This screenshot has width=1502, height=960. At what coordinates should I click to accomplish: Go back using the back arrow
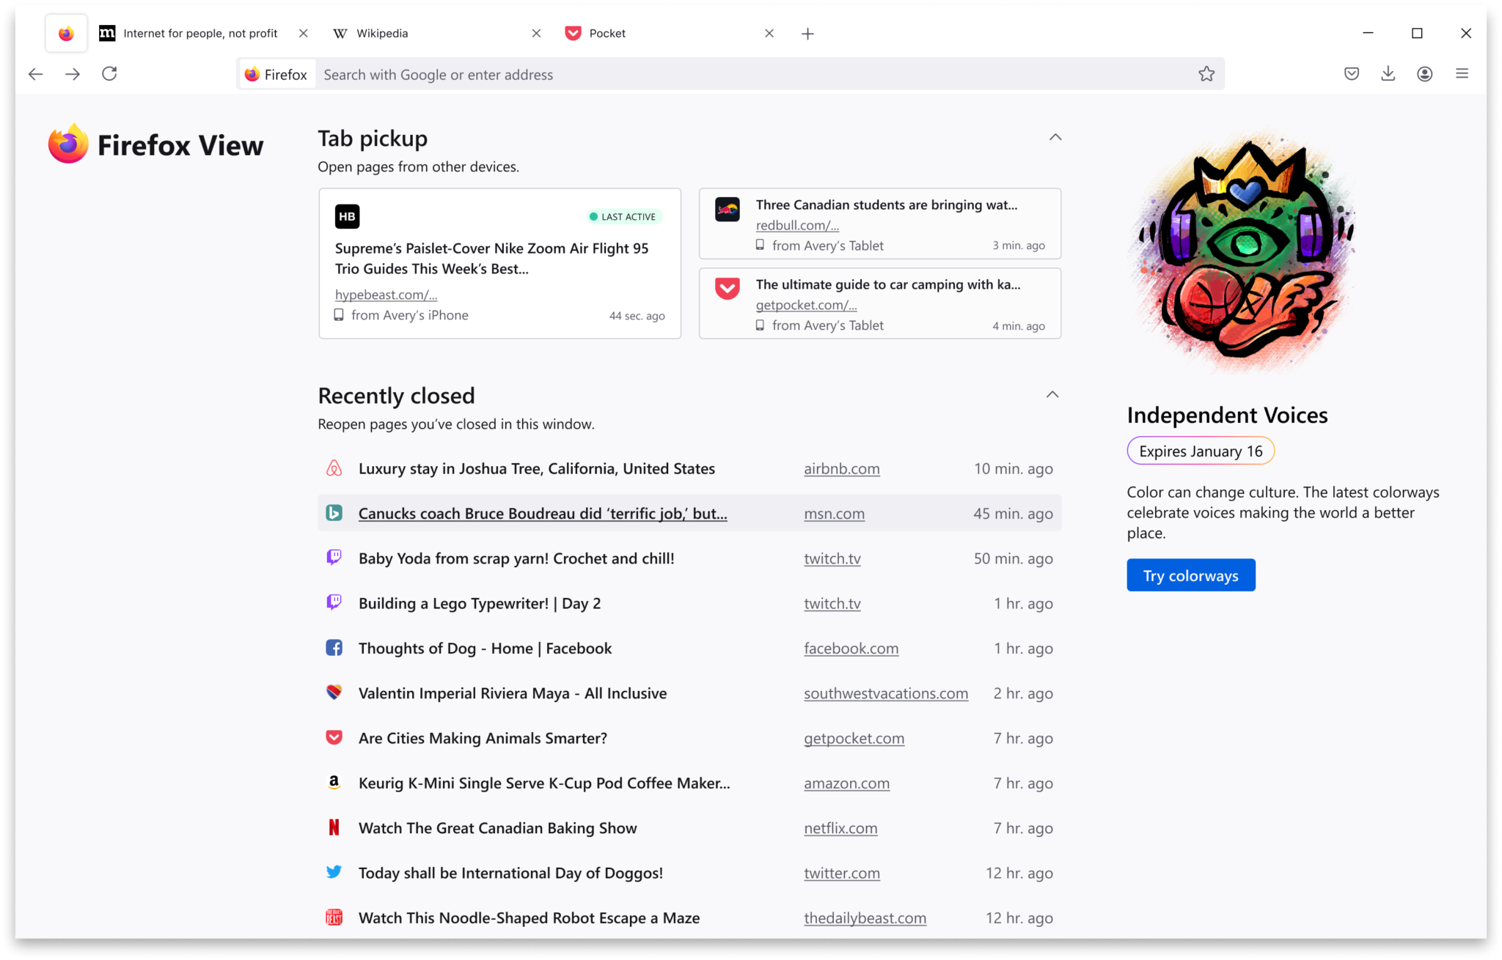coord(35,74)
